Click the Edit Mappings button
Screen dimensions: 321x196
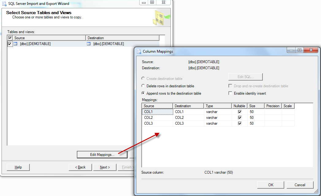pos(102,155)
